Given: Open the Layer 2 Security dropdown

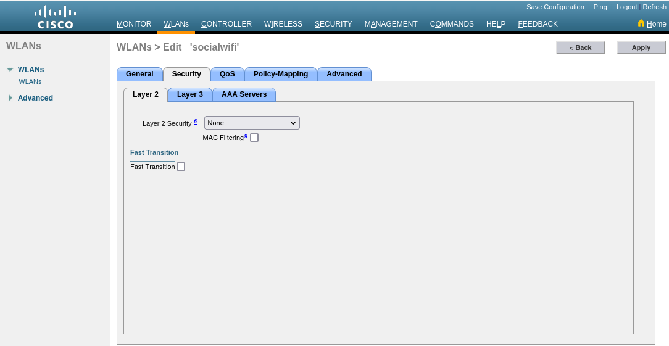Looking at the screenshot, I should [x=252, y=123].
